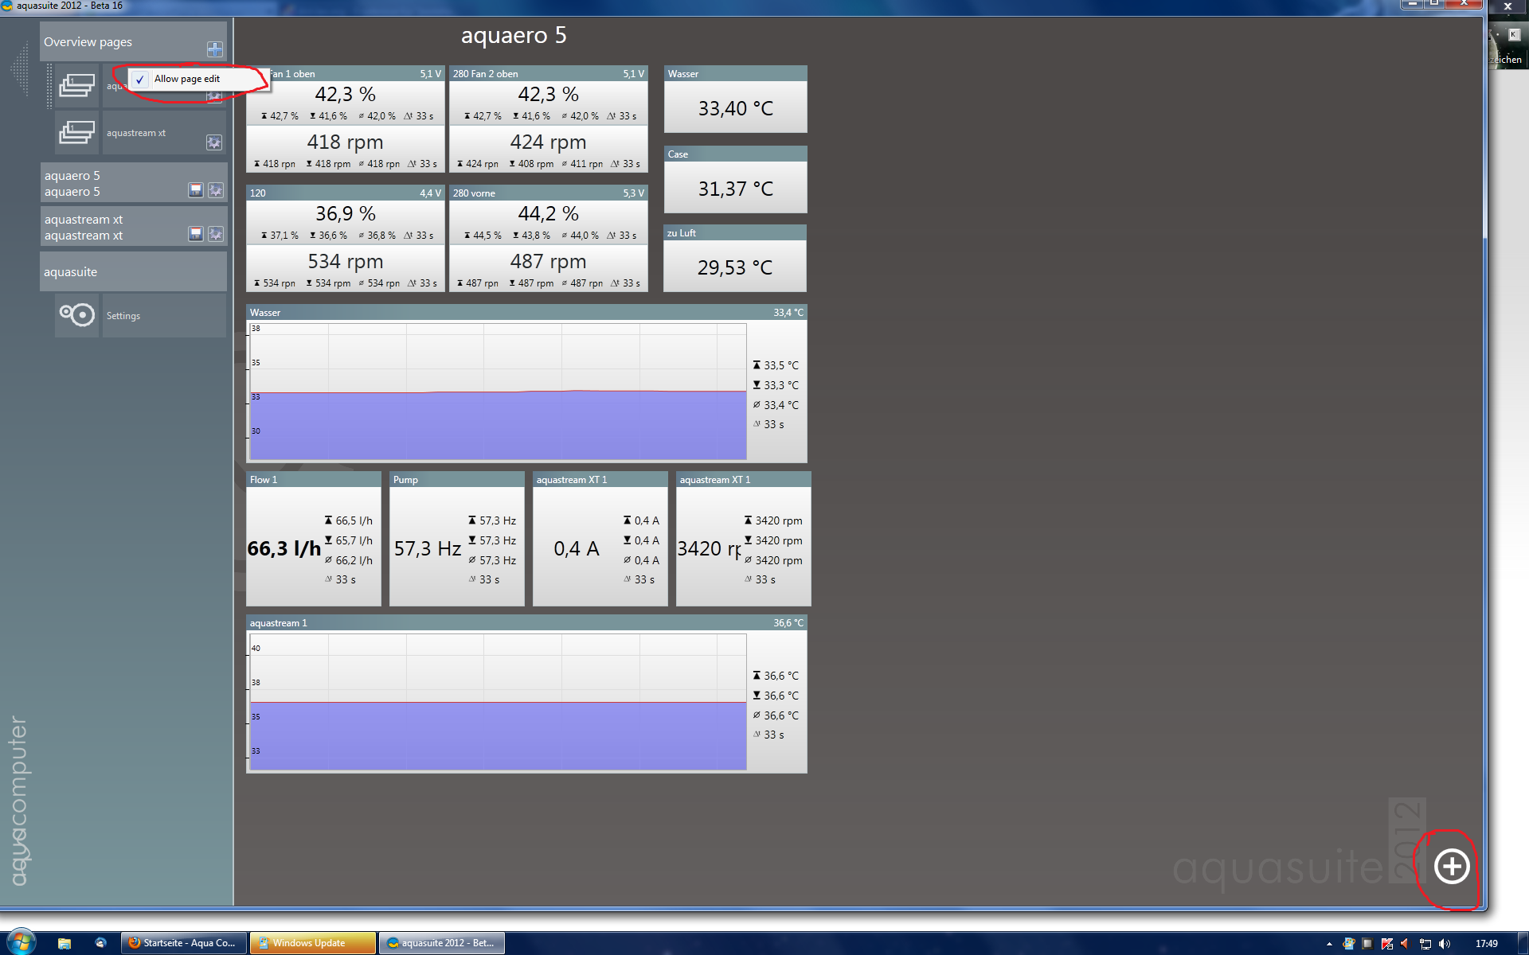The width and height of the screenshot is (1529, 955).
Task: Click the taskbar clock showing 17:49
Action: pyautogui.click(x=1486, y=944)
